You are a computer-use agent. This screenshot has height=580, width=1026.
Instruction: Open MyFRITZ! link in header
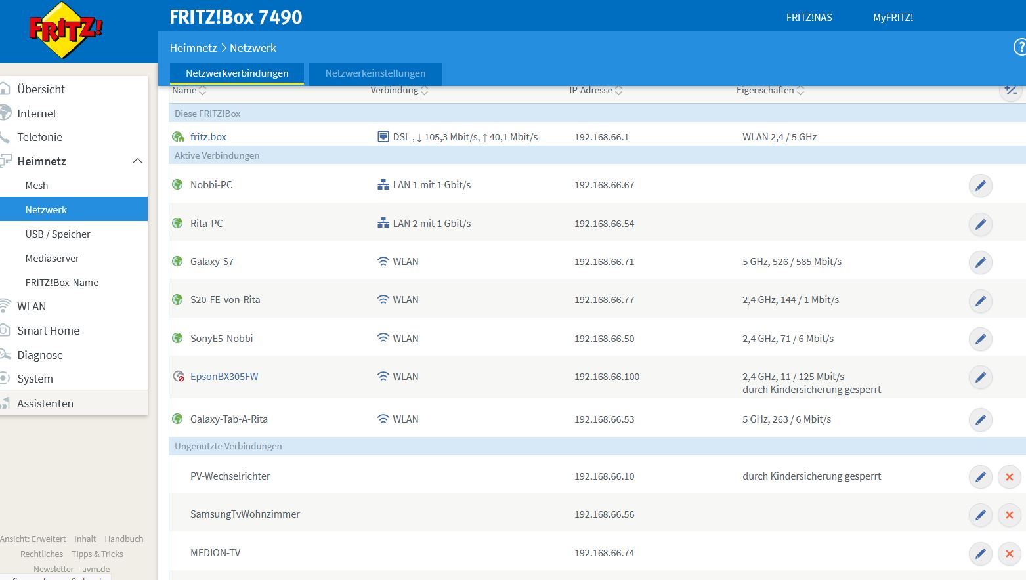point(893,17)
